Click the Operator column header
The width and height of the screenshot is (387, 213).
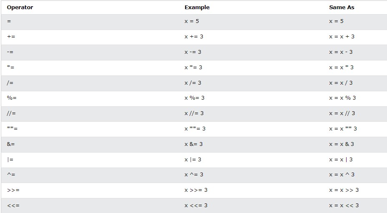[20, 8]
